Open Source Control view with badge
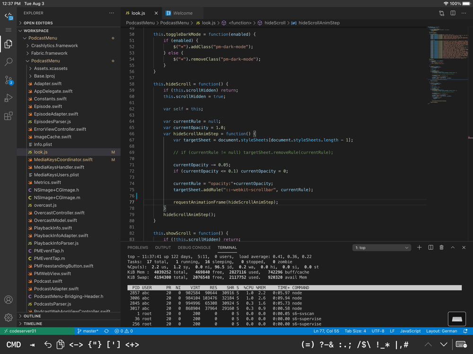The height and width of the screenshot is (354, 473). coord(9,80)
